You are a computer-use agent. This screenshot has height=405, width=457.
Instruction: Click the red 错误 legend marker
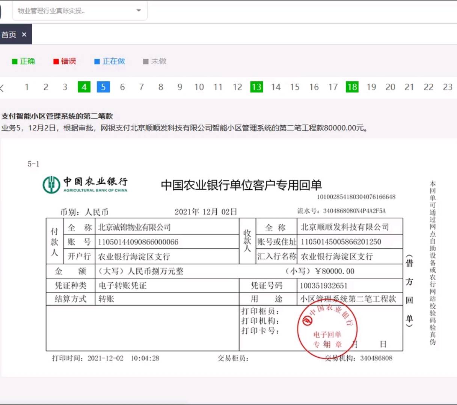pyautogui.click(x=56, y=61)
